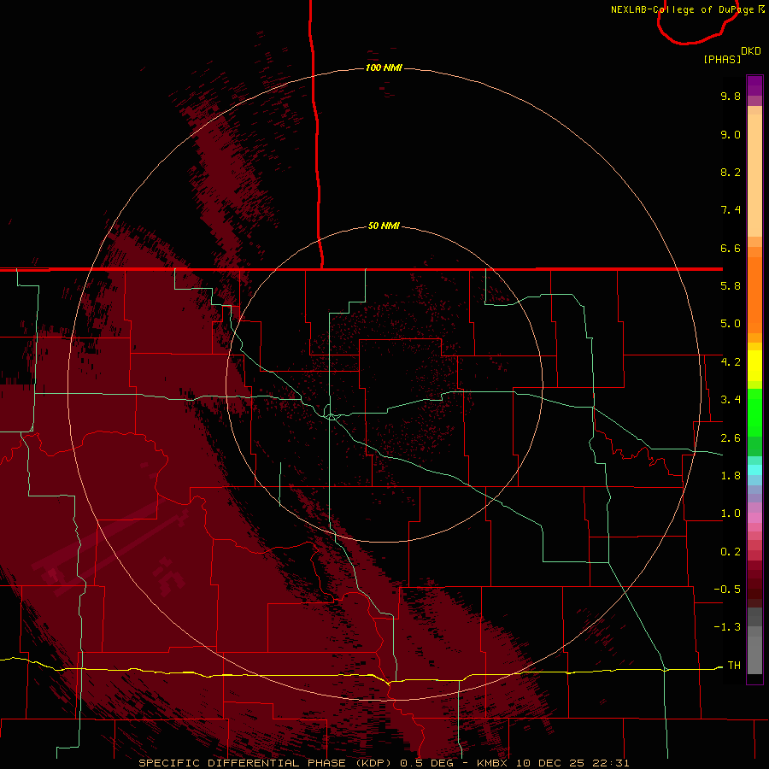This screenshot has width=769, height=769.
Task: Click the [PHAS] units label
Action: pos(722,59)
